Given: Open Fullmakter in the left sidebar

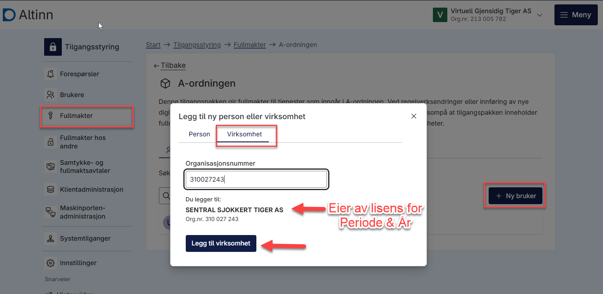Looking at the screenshot, I should tap(87, 116).
